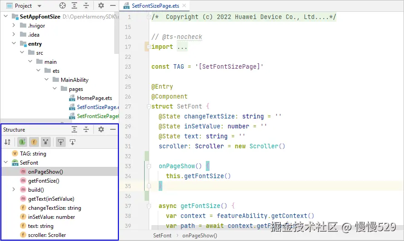Click the SetFont struct icon in Structure
This screenshot has height=241, width=404.
point(15,163)
